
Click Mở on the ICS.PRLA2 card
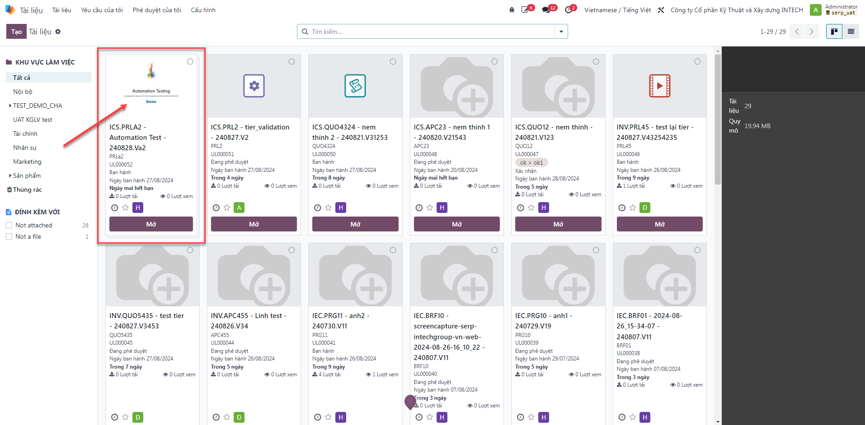click(151, 224)
